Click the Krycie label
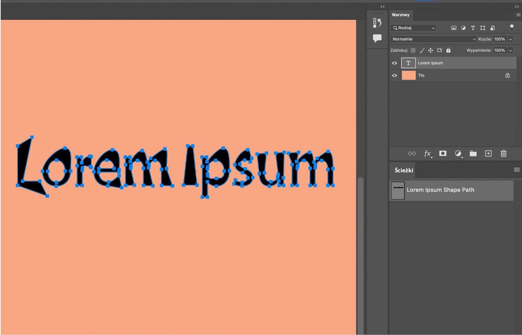522x335 pixels. (485, 39)
